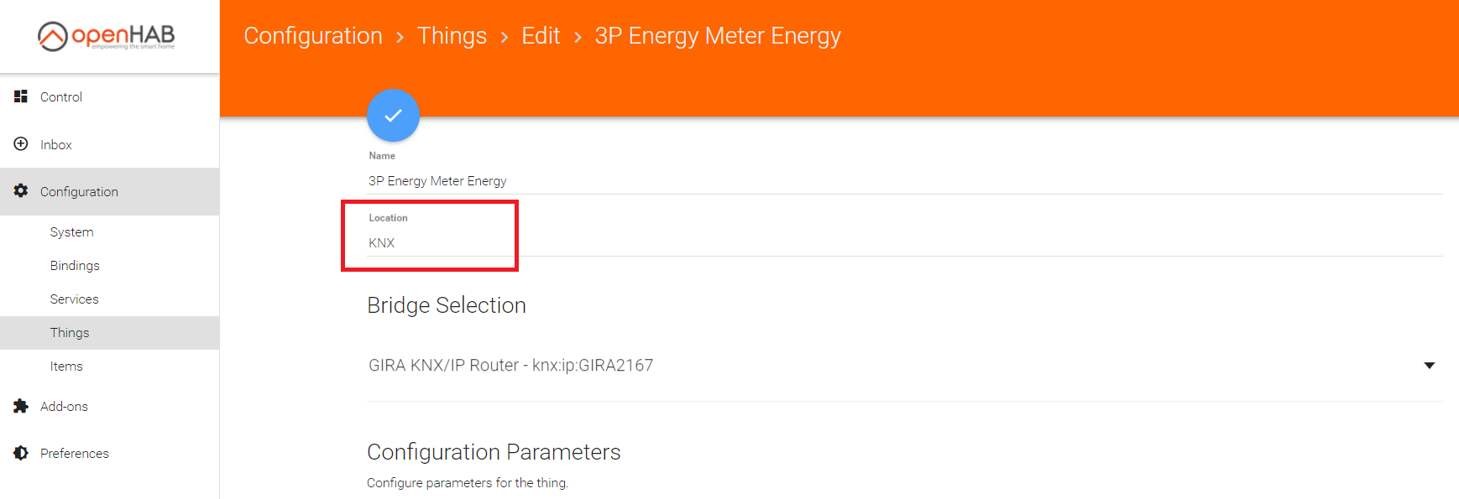1459x499 pixels.
Task: Click the Name input field
Action: pyautogui.click(x=904, y=181)
